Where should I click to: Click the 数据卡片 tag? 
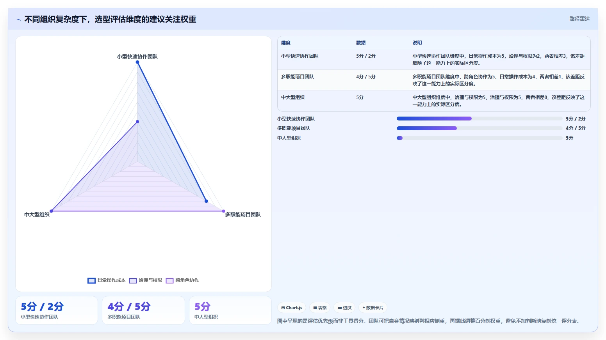coord(373,308)
